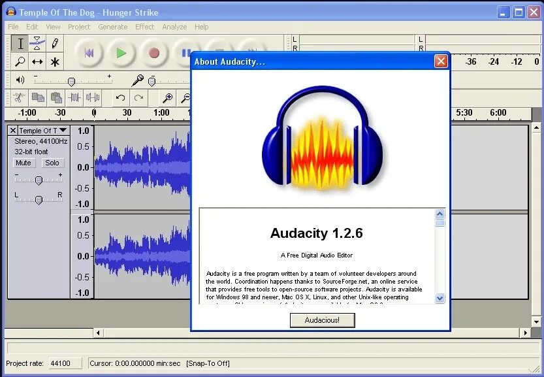Open the Effect menu
Viewport: 544px width, 377px height.
click(x=145, y=27)
